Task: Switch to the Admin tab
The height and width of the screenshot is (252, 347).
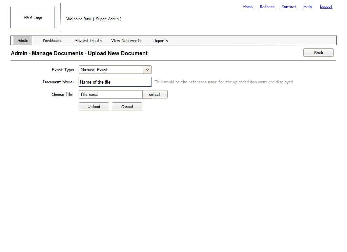Action: (23, 41)
